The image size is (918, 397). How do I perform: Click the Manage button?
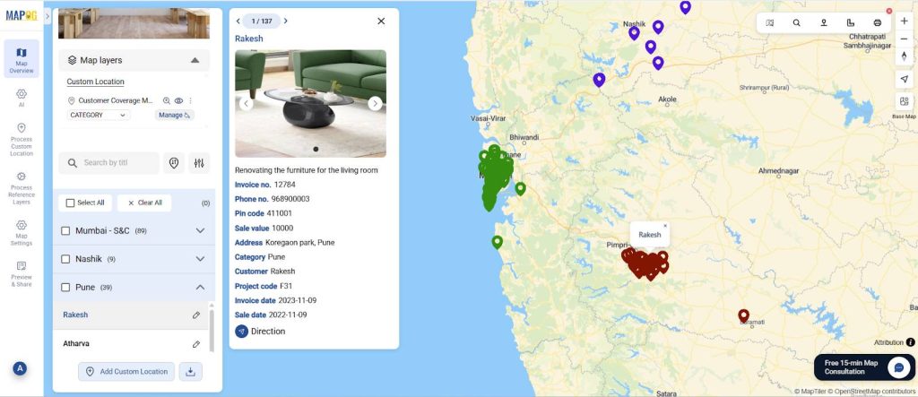(175, 116)
